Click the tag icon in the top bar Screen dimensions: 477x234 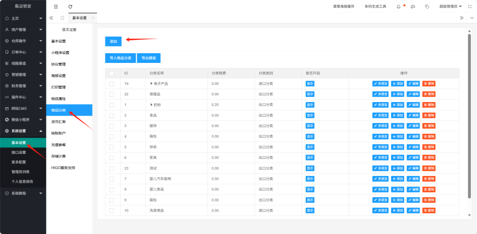click(427, 6)
